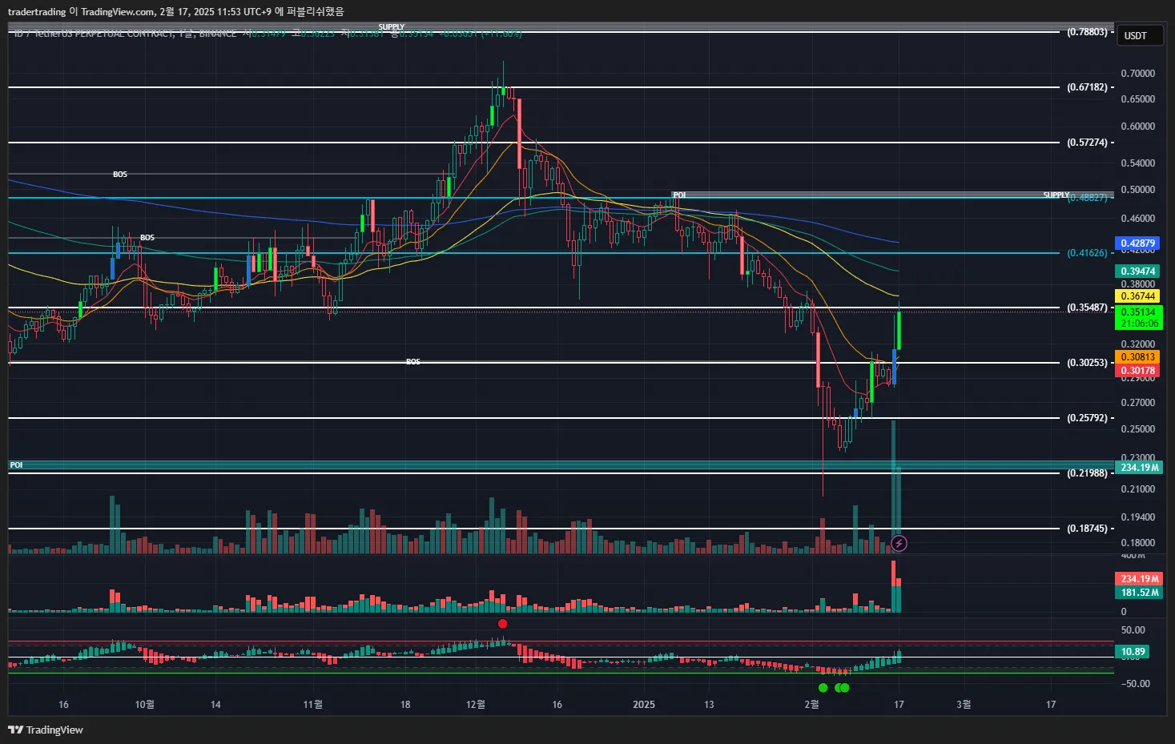
Task: Click the -50.00 oscillator scale value
Action: pos(1135,684)
